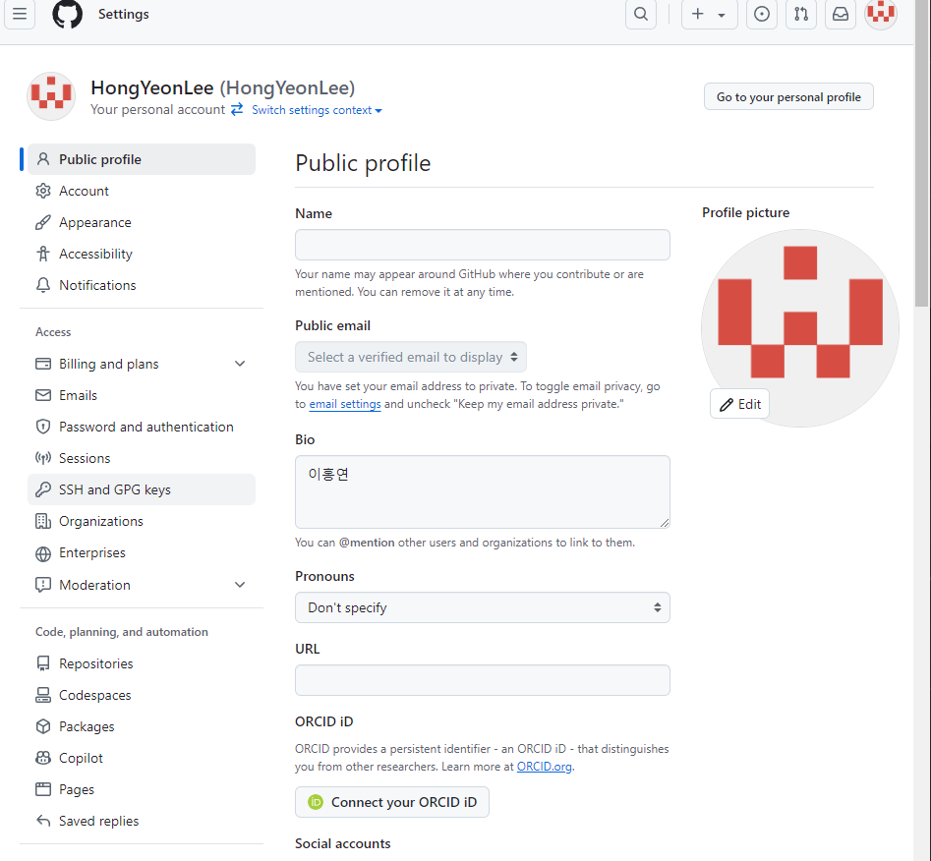Click Go to your personal profile button
Viewport: 931px width, 861px height.
tap(788, 96)
